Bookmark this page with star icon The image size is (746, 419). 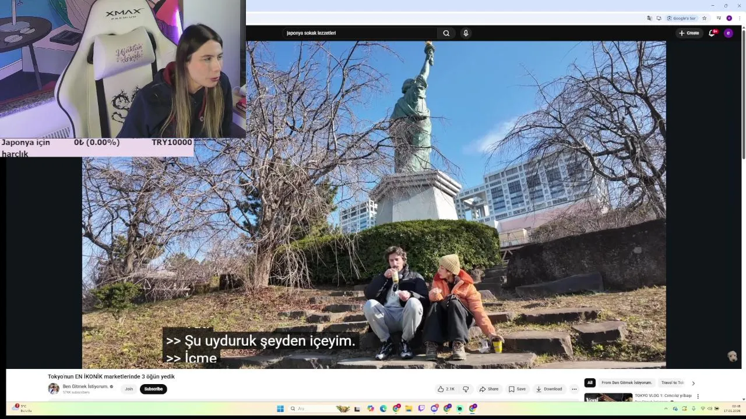click(x=705, y=18)
